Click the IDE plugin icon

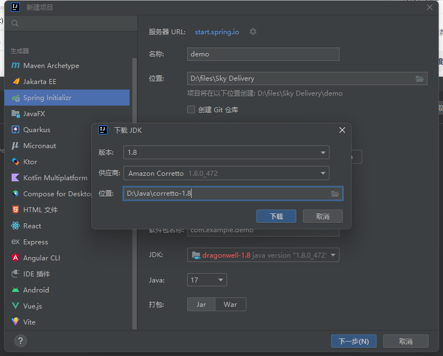(16, 274)
